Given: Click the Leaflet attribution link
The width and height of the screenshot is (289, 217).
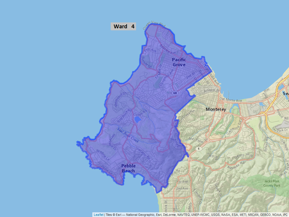Looking at the screenshot, I should pos(98,215).
